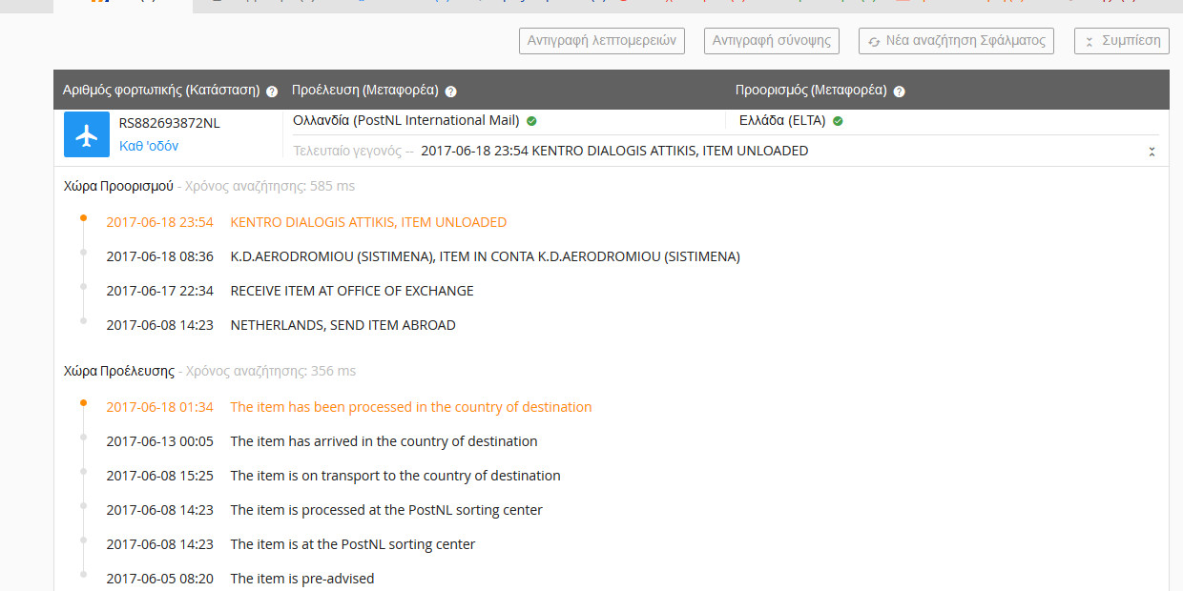Click Ολλανδία (PostNL International Mail) carrier text
The width and height of the screenshot is (1183, 591).
coord(406,120)
